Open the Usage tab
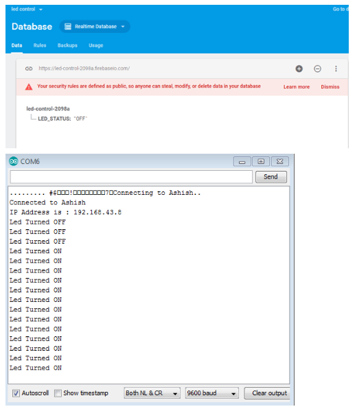 [x=96, y=45]
